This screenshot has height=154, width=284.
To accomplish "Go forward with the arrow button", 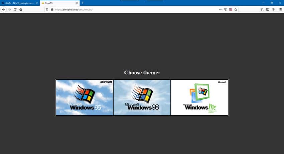I will [9, 9].
